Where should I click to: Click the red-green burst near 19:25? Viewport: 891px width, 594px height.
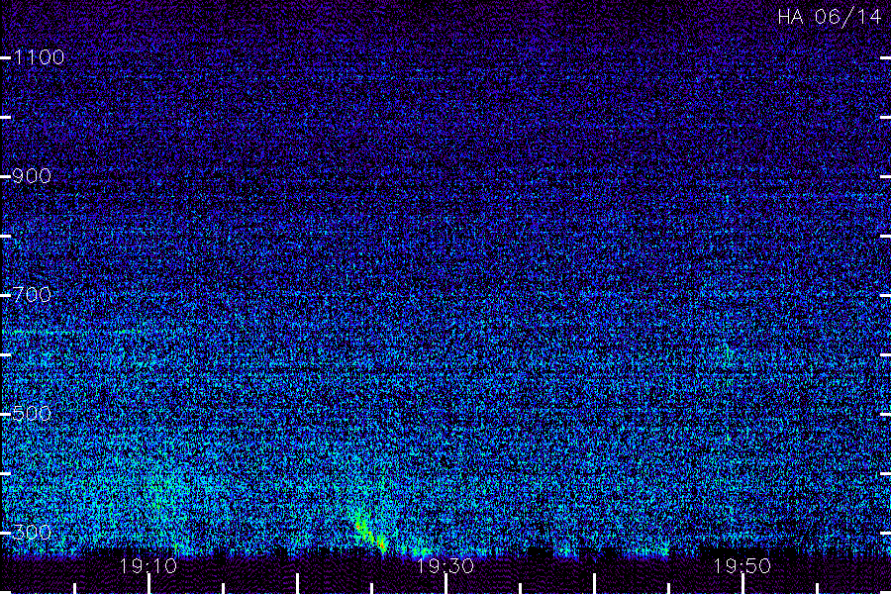(x=369, y=532)
